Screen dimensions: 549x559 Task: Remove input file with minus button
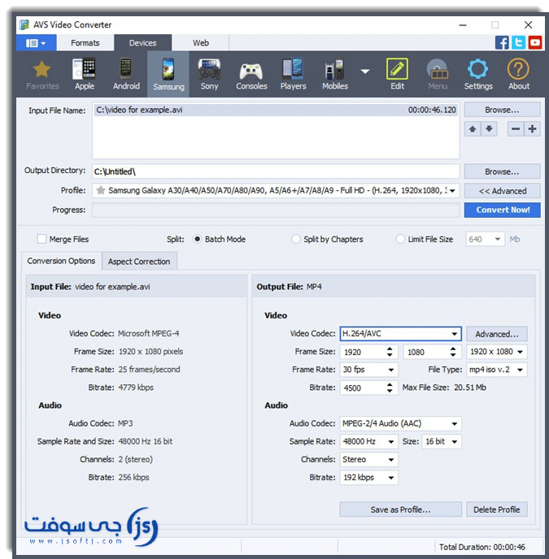click(516, 129)
